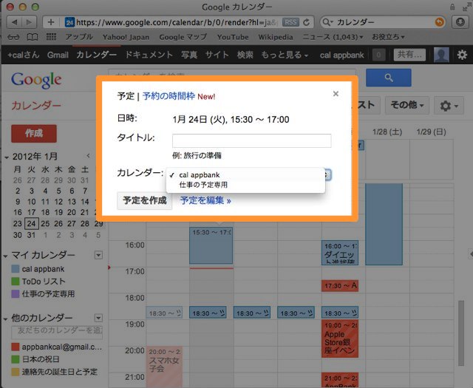473x388 pixels.
Task: Open the ニュース bookmarks folder dropdown
Action: (333, 37)
